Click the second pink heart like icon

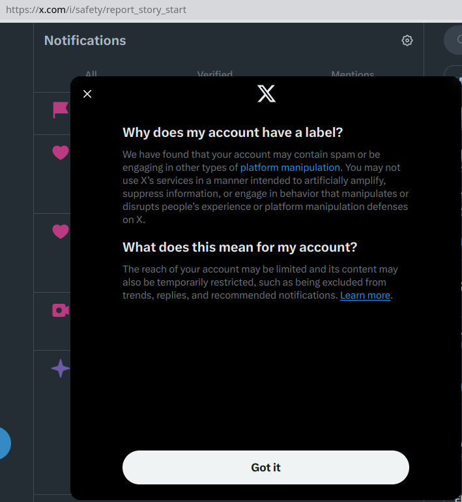click(x=61, y=231)
